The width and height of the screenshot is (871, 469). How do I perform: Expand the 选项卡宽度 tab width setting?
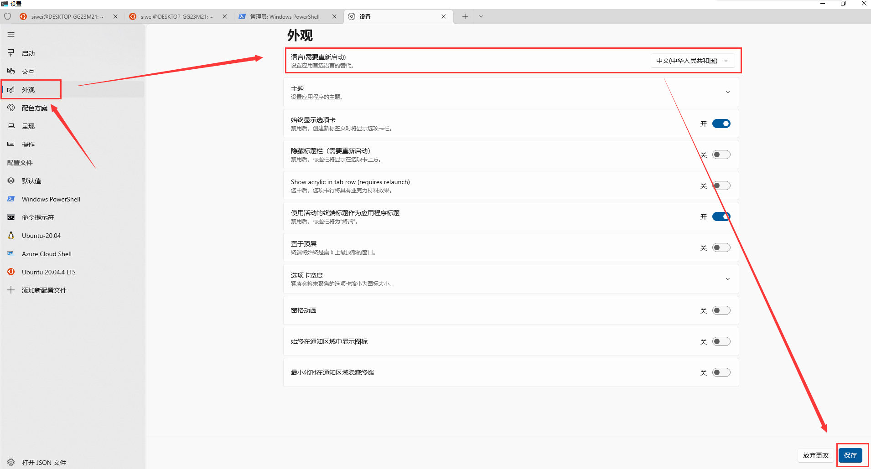point(511,279)
